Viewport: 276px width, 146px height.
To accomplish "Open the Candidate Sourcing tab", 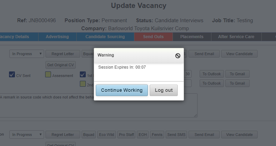I will 105,37.
